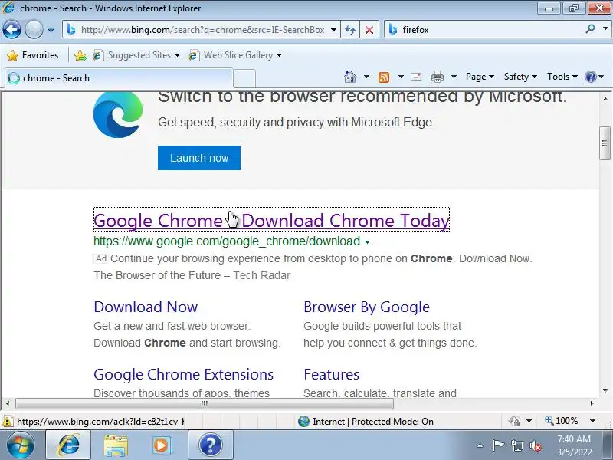The image size is (613, 460).
Task: Click the Print icon
Action: point(437,77)
